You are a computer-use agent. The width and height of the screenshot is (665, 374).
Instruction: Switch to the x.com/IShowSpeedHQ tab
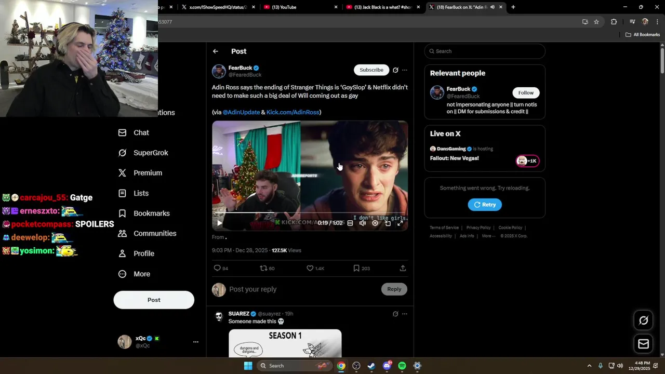(x=218, y=7)
